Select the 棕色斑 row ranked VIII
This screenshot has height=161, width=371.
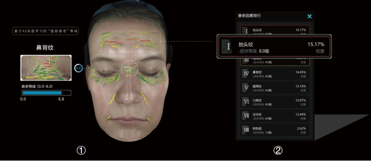275,130
